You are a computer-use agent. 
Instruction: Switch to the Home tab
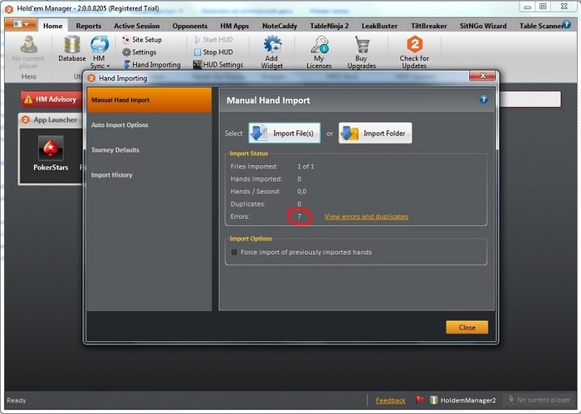coord(52,26)
